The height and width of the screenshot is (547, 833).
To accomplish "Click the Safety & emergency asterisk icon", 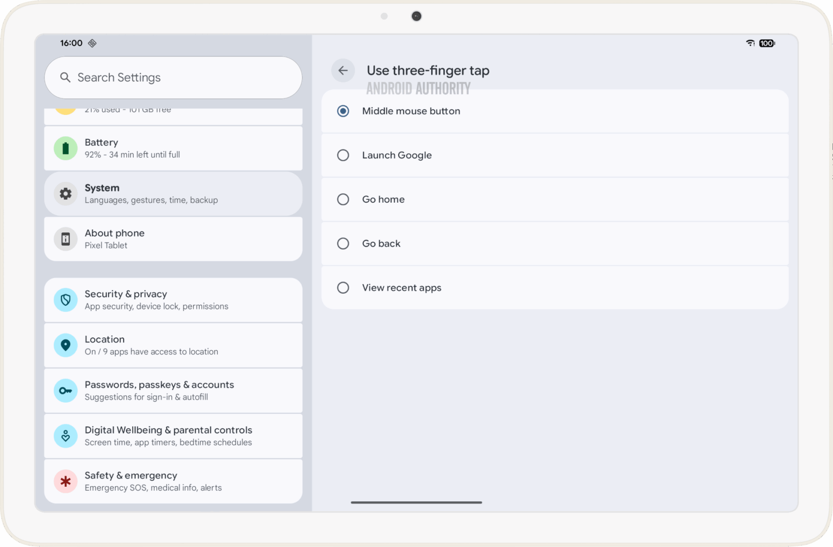I will 65,481.
